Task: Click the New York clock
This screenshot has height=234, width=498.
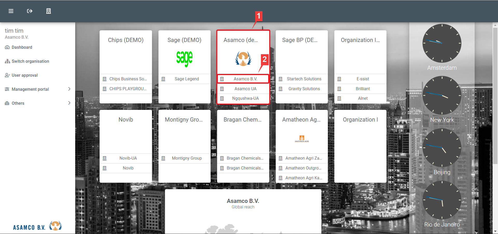Action: click(x=442, y=95)
